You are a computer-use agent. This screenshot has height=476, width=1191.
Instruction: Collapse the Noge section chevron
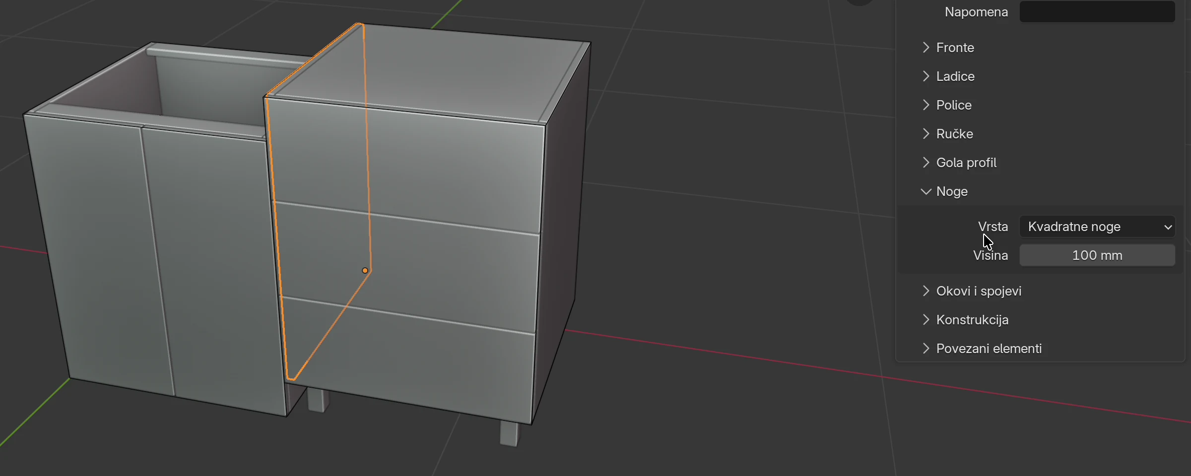click(x=926, y=191)
